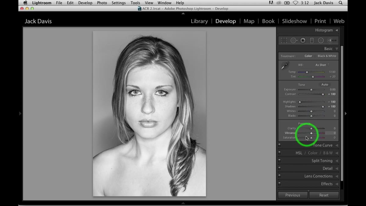Set Treatment to Black & White
Viewport: 366px width, 206px height.
(x=327, y=56)
